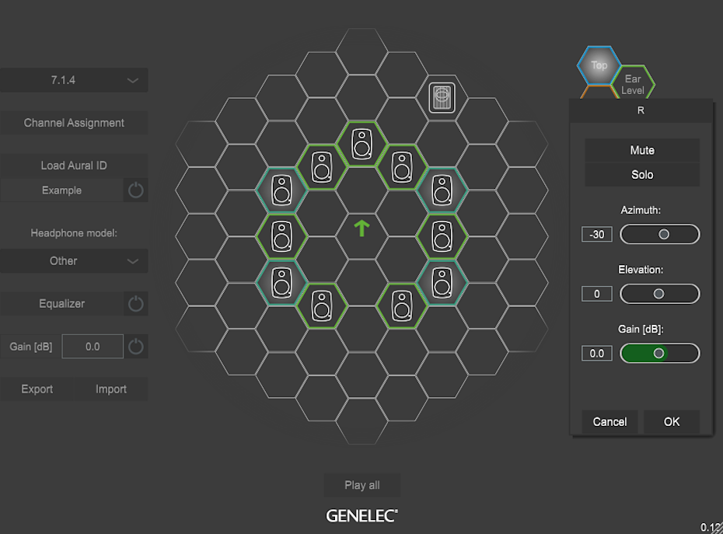Click Play all
723x534 pixels.
point(362,485)
